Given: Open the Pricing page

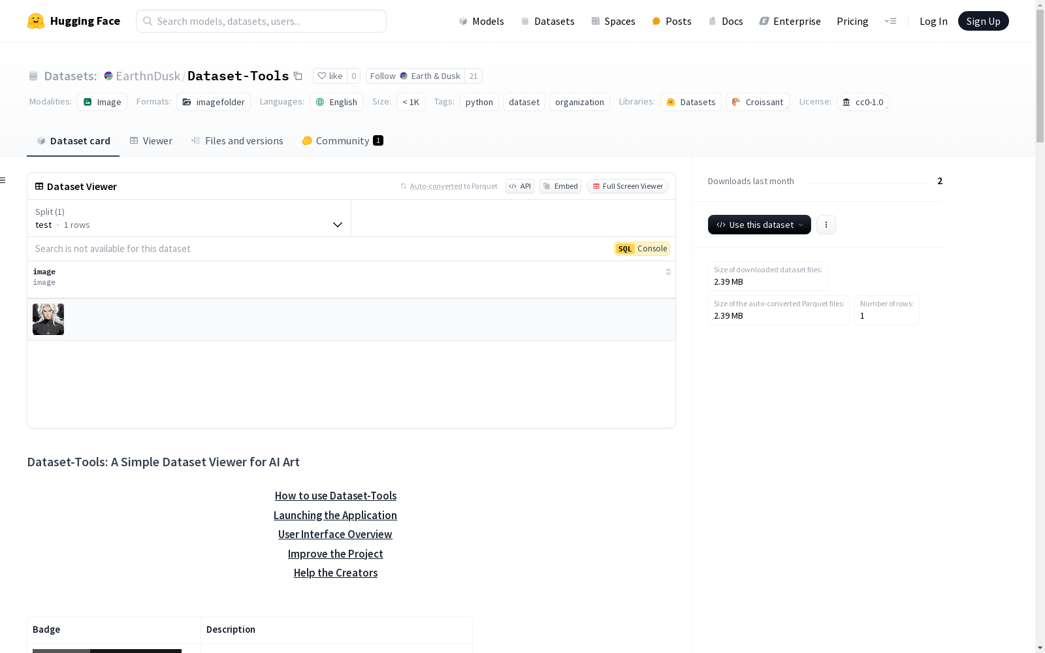Looking at the screenshot, I should click(x=852, y=21).
